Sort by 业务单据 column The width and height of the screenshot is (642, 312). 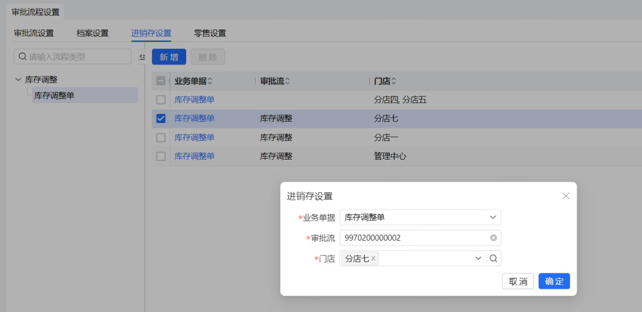(x=210, y=81)
